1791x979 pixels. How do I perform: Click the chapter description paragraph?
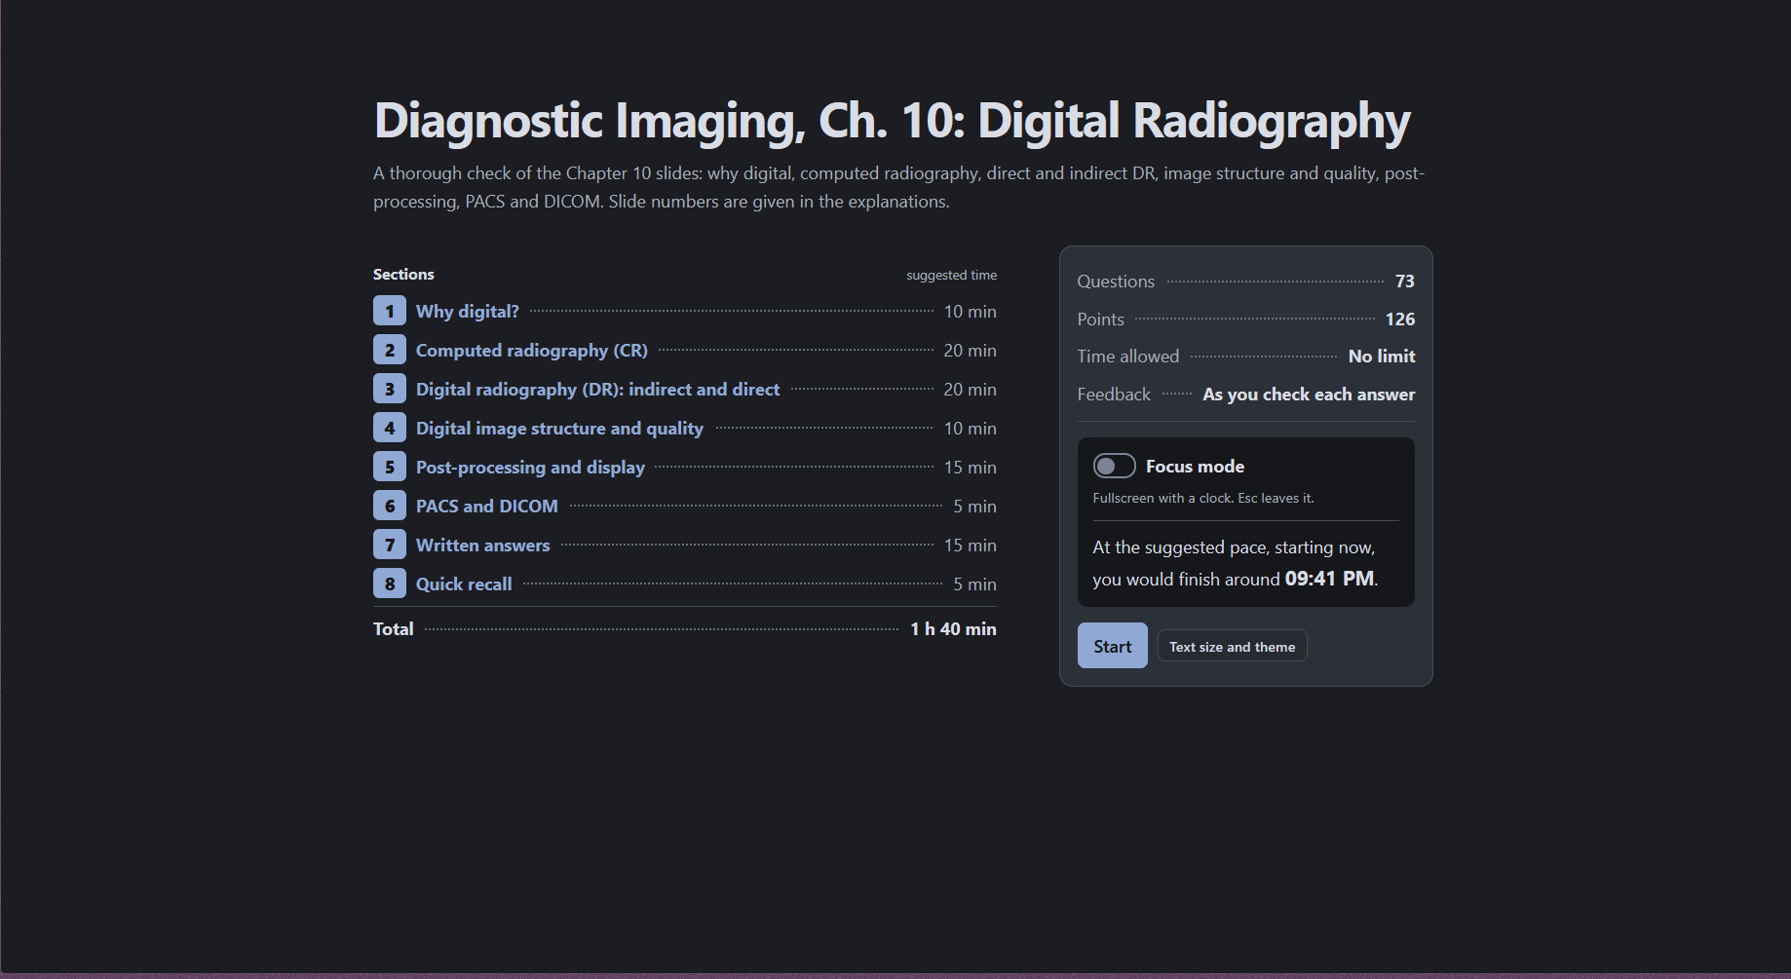coord(898,187)
